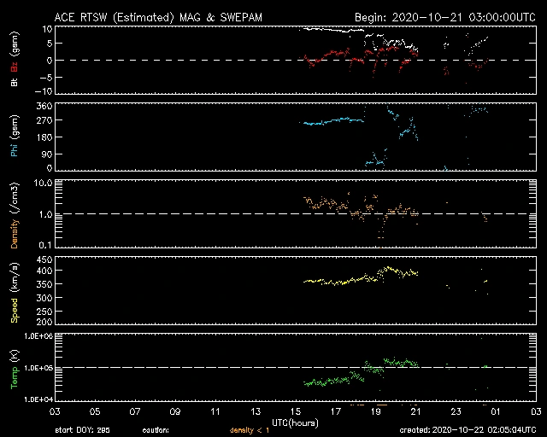Click the '15' hour label on time axis
This screenshot has height=437, width=547.
click(296, 412)
